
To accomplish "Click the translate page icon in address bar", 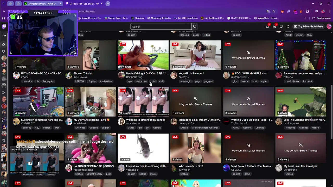I will [268, 11].
